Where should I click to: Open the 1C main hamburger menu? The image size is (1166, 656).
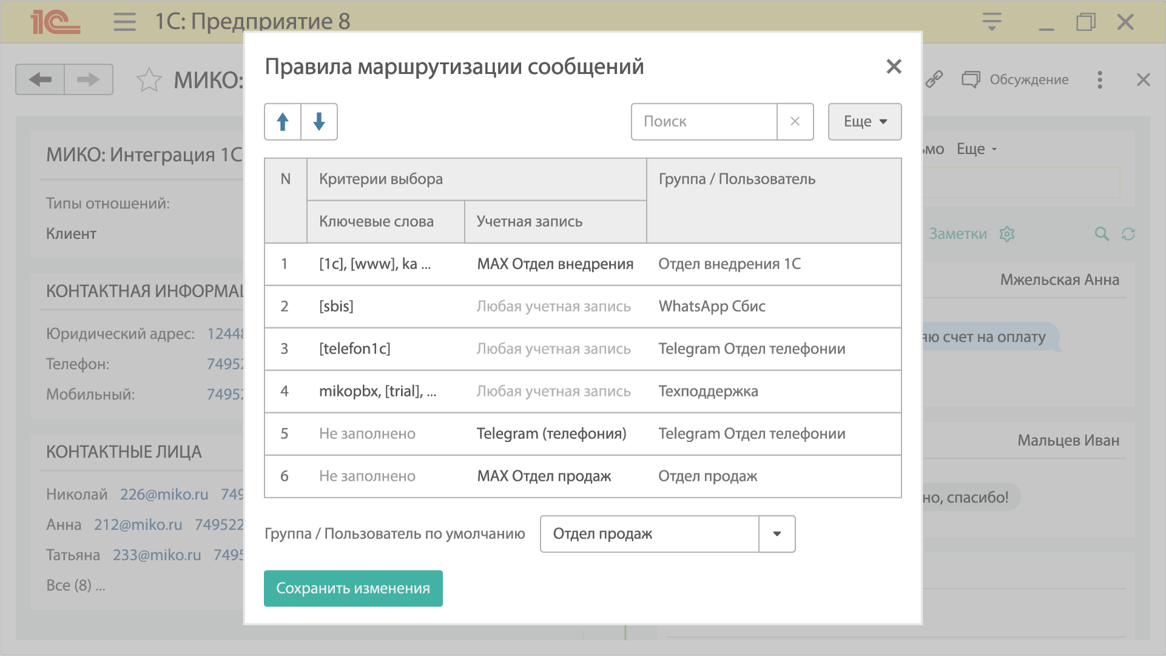coord(124,22)
